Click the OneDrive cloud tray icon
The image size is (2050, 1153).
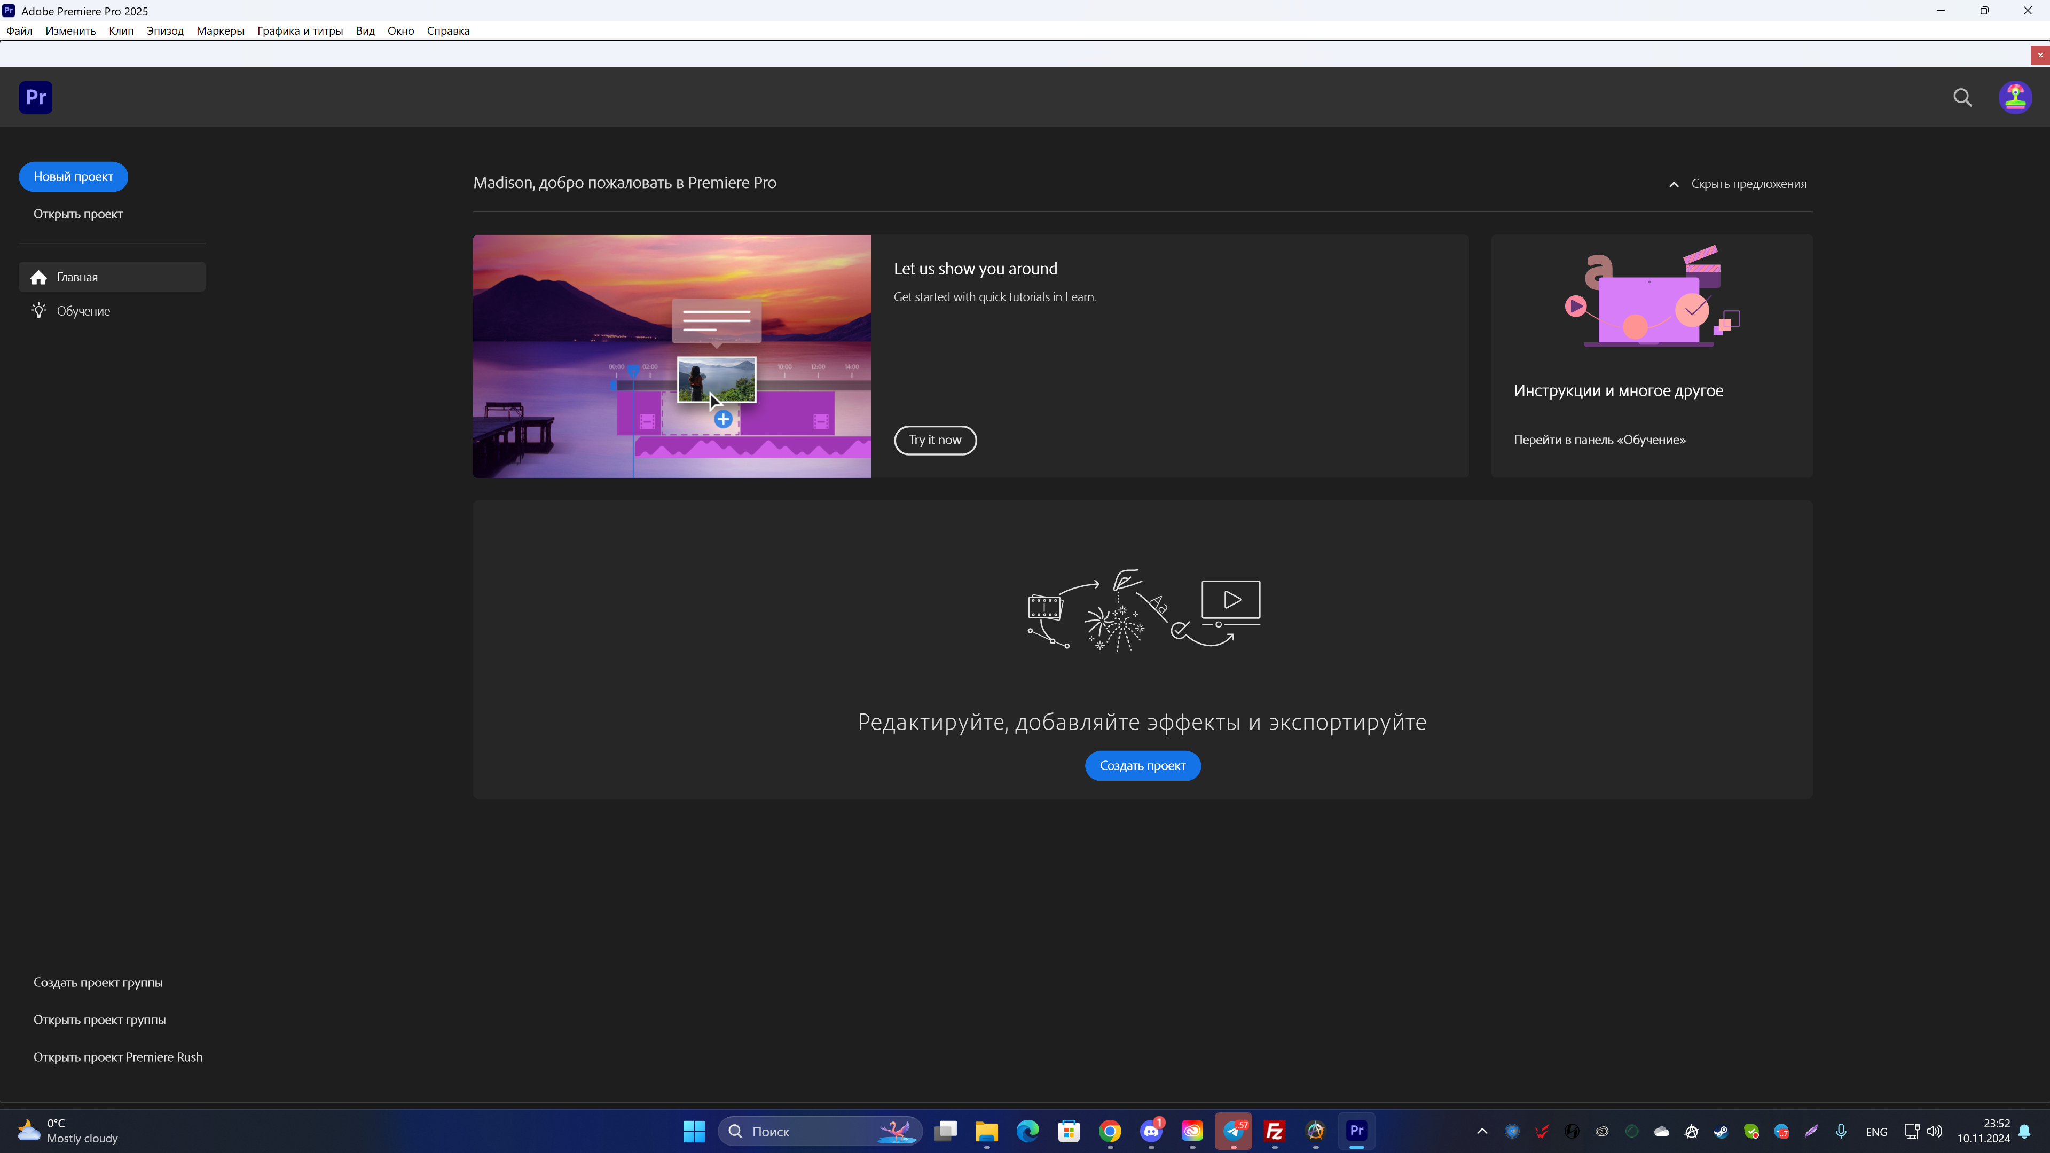(1662, 1131)
